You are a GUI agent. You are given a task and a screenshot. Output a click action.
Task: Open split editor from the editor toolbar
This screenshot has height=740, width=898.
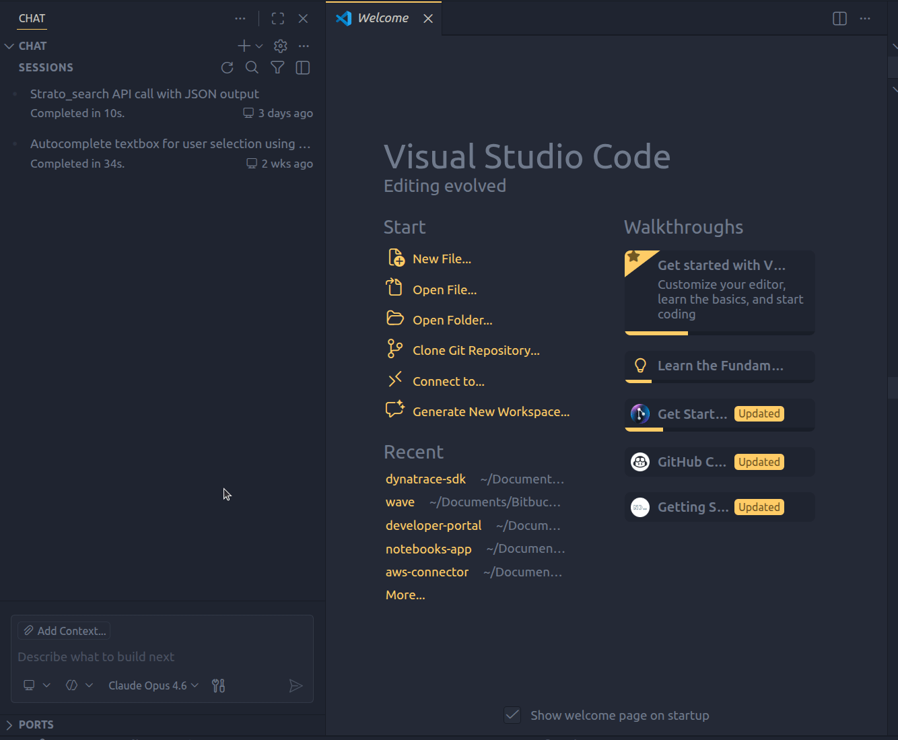(839, 19)
